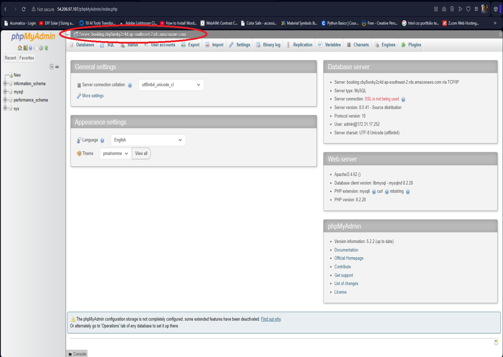
Task: Open the Theme dropdown showing pmahomme
Action: [x=116, y=153]
